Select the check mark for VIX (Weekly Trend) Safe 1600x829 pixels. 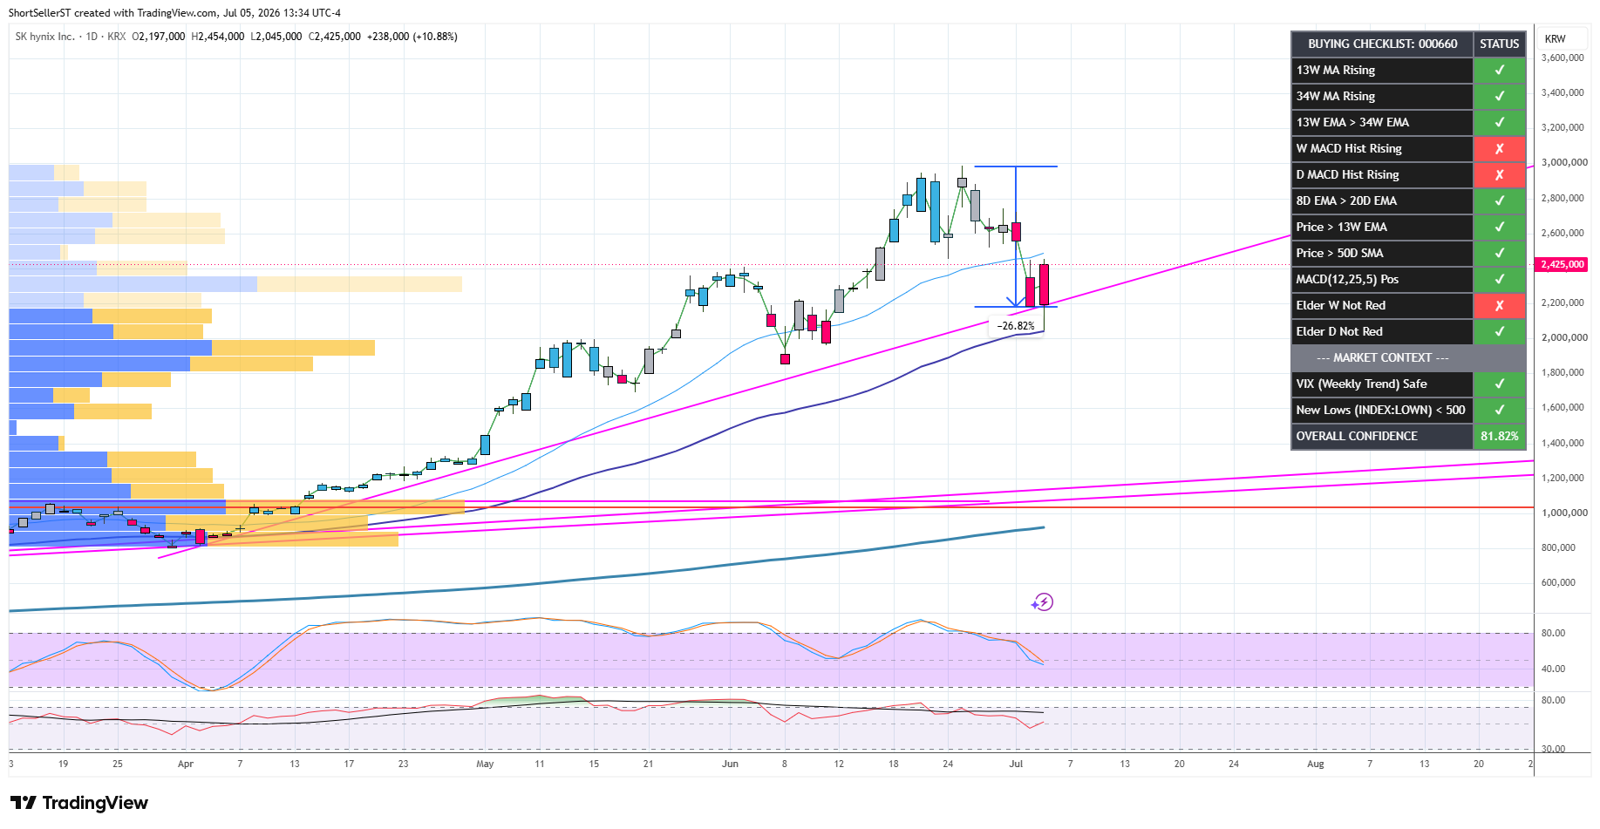pos(1500,384)
